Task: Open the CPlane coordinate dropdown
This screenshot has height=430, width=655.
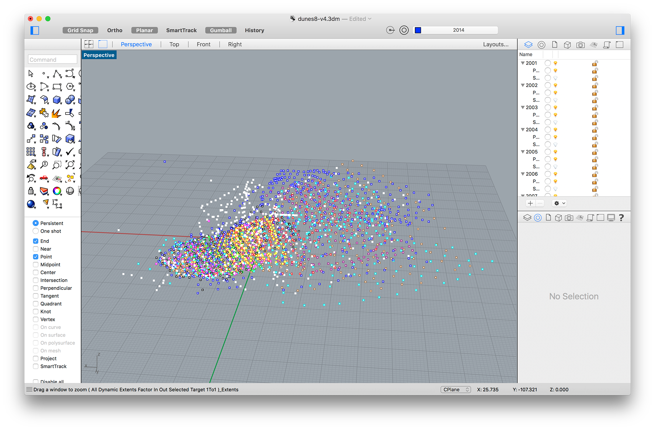Action: pyautogui.click(x=455, y=389)
